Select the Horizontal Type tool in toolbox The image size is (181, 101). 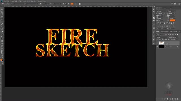2,34
